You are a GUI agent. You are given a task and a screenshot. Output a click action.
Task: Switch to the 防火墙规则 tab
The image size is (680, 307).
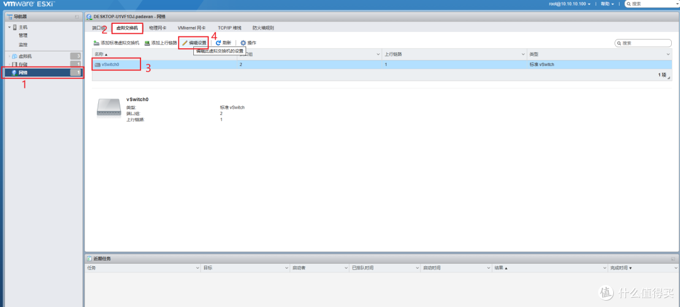[263, 28]
